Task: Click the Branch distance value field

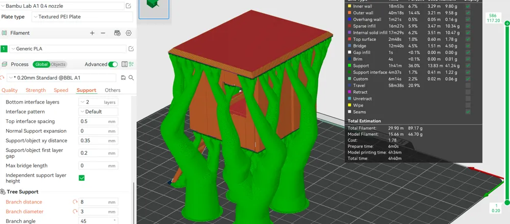Action: (x=98, y=202)
